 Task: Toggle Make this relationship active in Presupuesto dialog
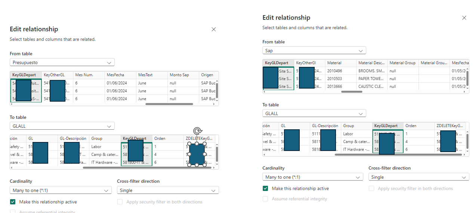coord(13,202)
